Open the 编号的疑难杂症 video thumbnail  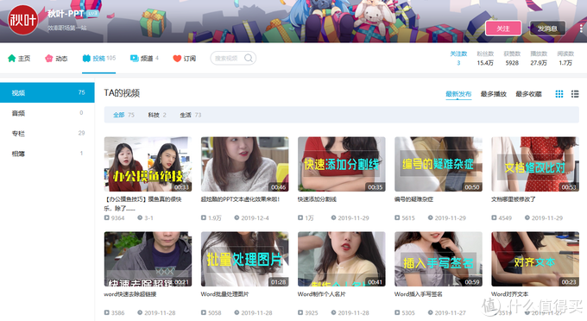point(439,164)
